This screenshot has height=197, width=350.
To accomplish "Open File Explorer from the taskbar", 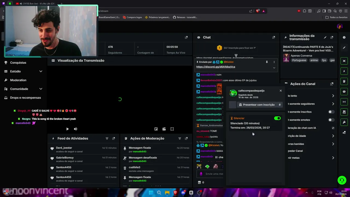I will [167, 193].
